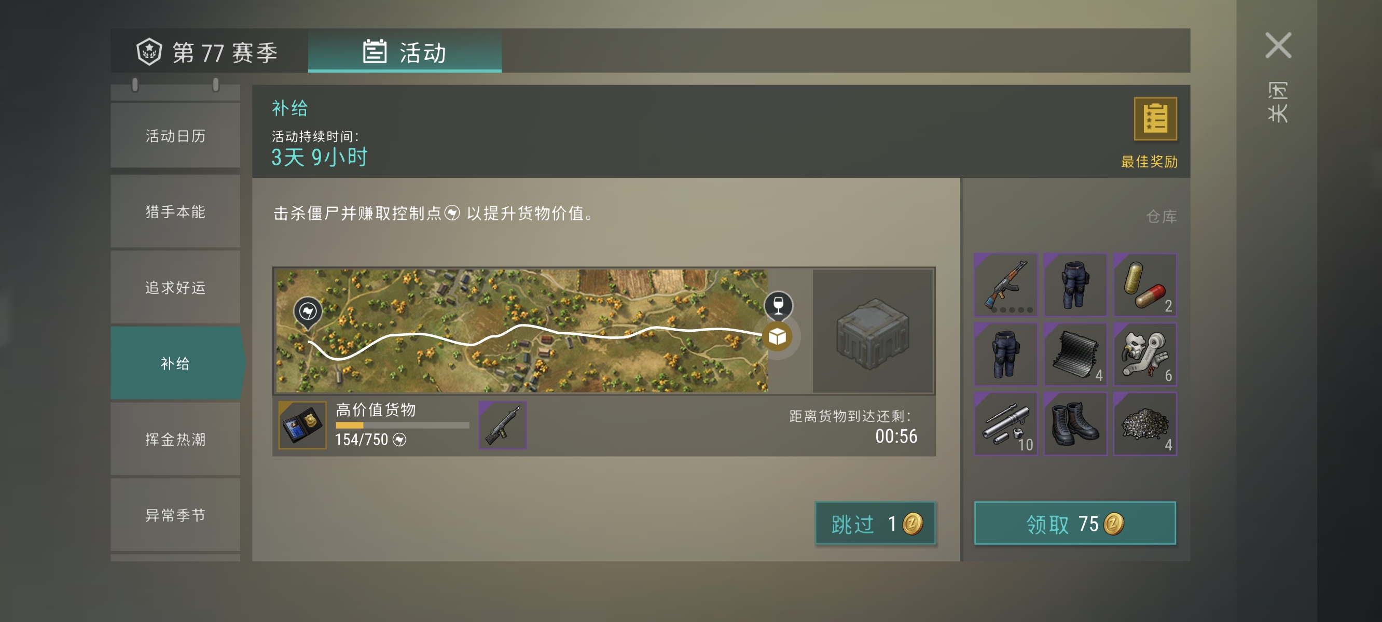The width and height of the screenshot is (1382, 622).
Task: Select the gas mask parts item
Action: point(1145,354)
